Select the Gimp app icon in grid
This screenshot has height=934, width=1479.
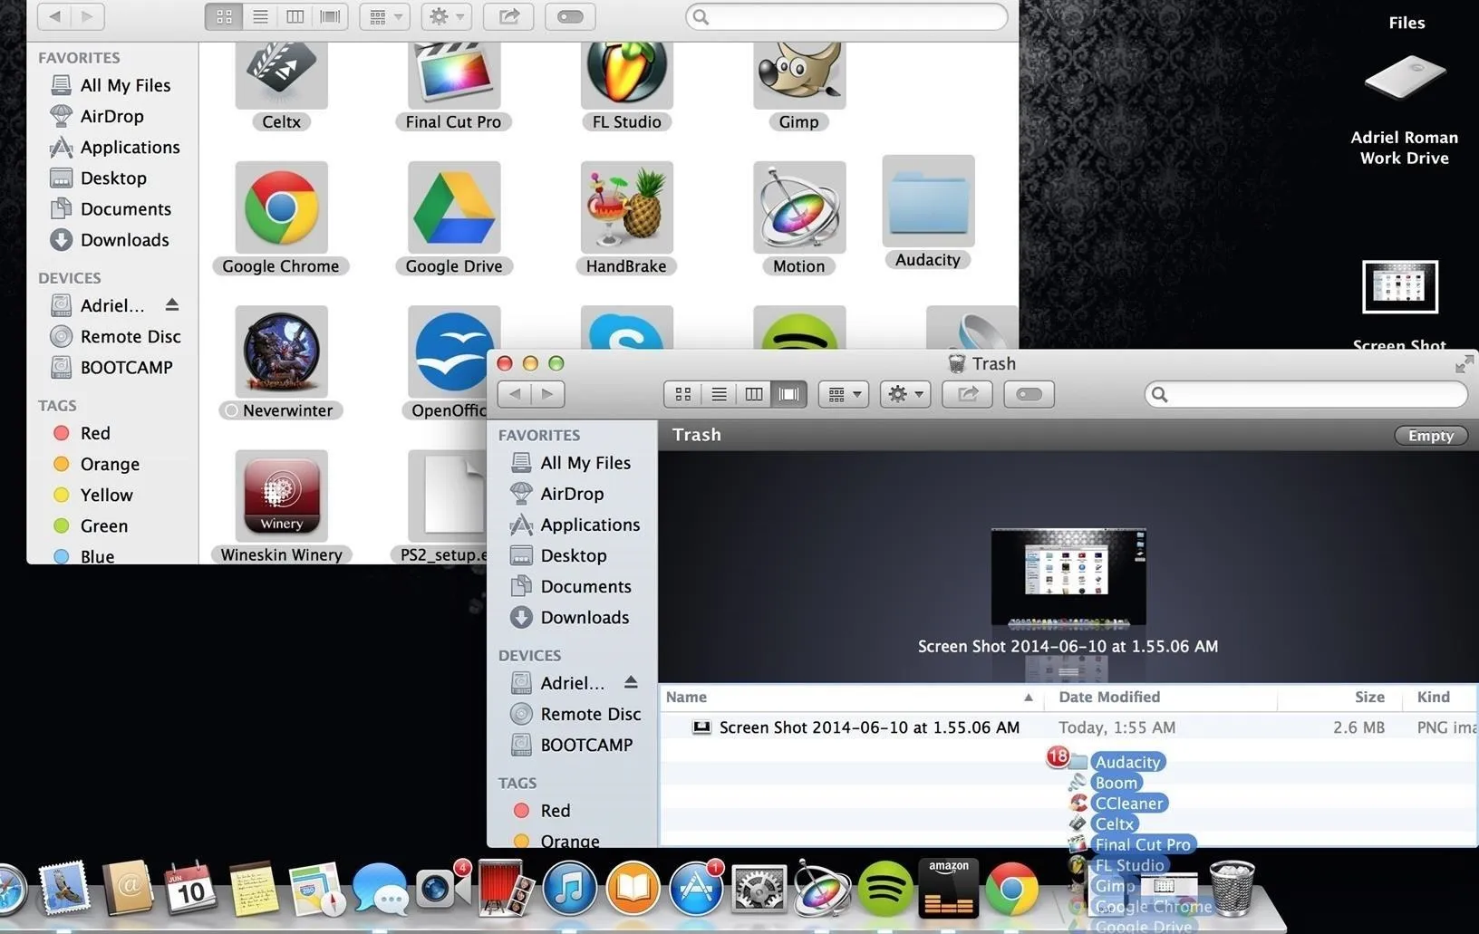[x=798, y=78]
